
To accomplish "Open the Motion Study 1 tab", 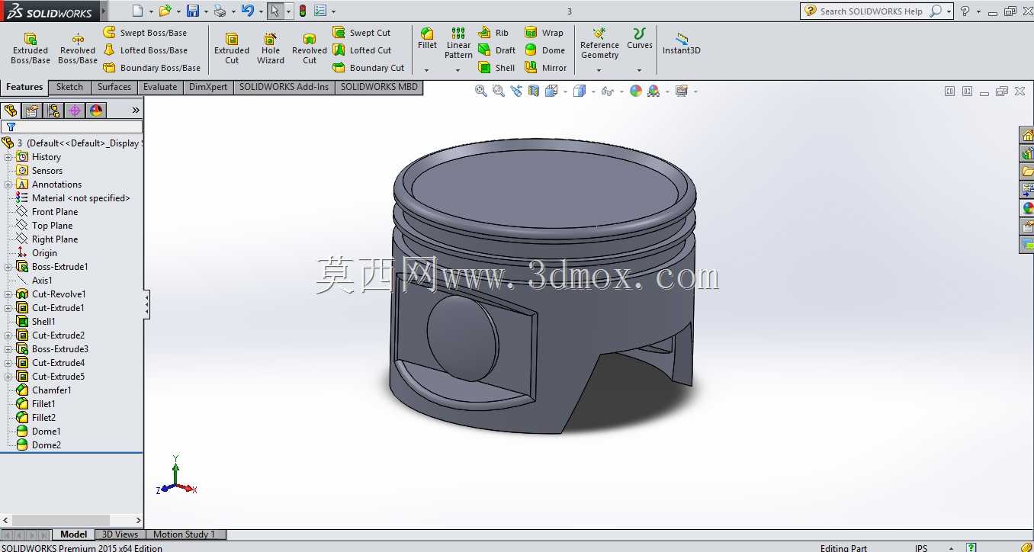I will click(184, 534).
